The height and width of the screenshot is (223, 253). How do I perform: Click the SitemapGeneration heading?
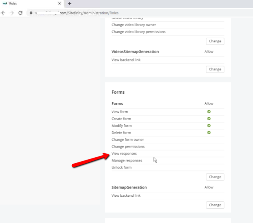[129, 187]
